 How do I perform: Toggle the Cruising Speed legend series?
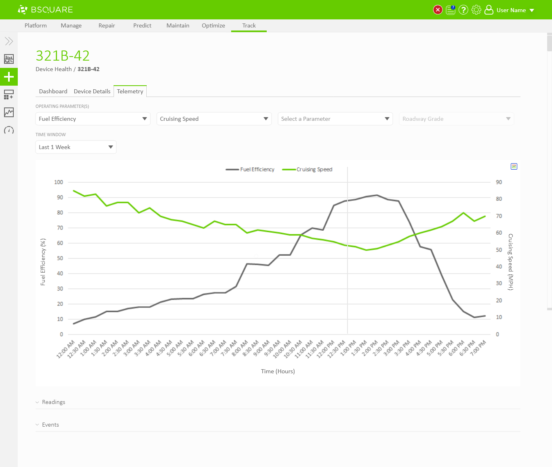tap(308, 170)
